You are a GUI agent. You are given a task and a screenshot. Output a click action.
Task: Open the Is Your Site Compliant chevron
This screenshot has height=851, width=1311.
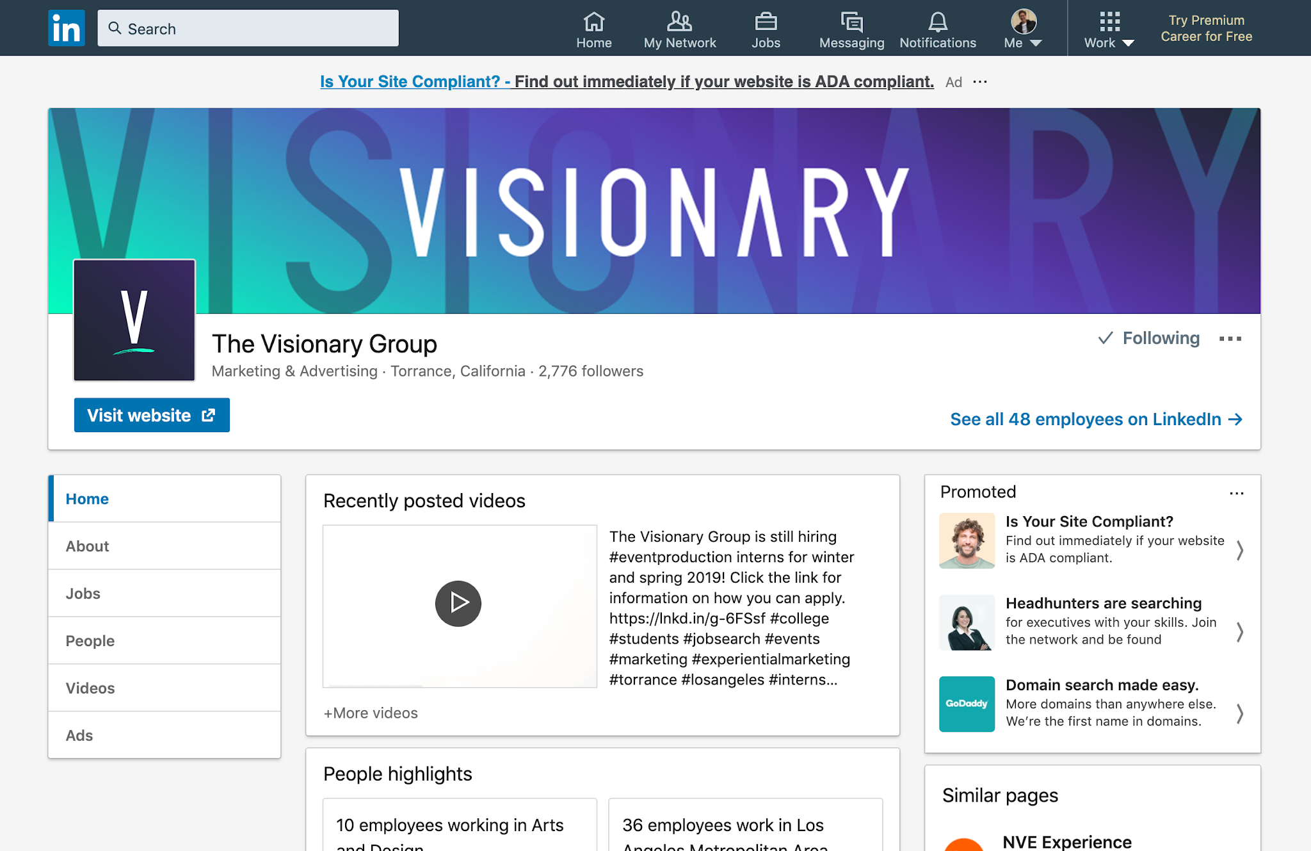(x=1240, y=550)
